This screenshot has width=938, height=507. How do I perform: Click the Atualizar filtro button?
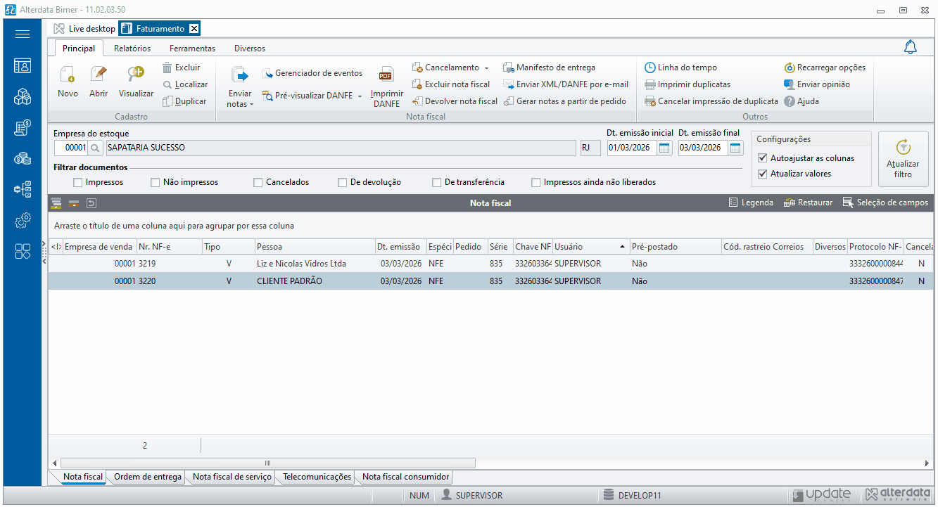pos(903,158)
